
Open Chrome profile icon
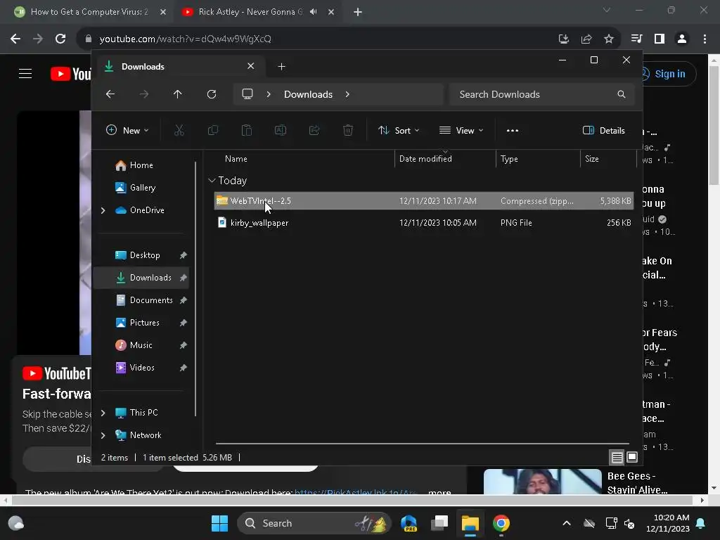click(682, 39)
